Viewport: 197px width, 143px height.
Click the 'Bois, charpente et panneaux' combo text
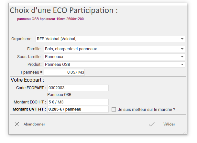pyautogui.click(x=71, y=49)
